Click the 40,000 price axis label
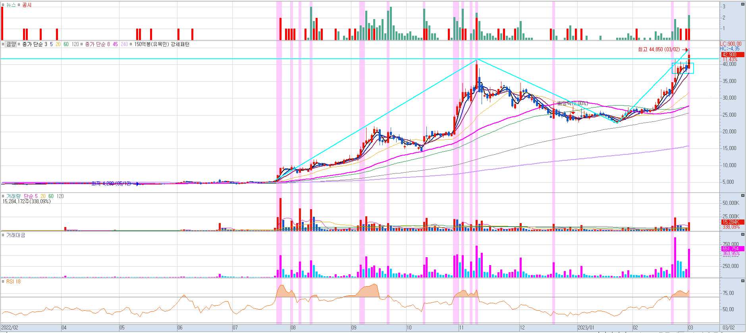 (729, 64)
